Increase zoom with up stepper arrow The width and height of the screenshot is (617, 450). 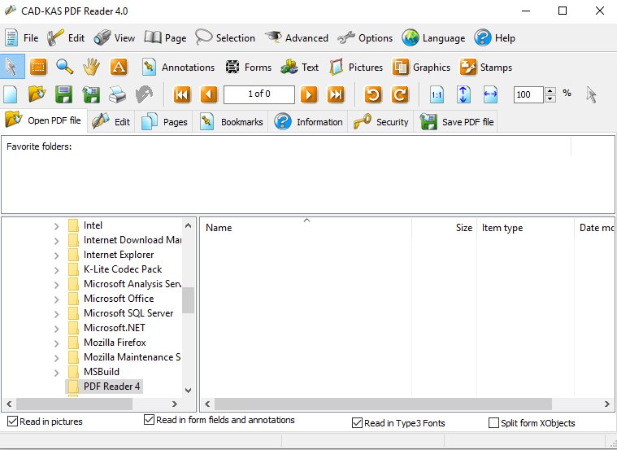550,90
